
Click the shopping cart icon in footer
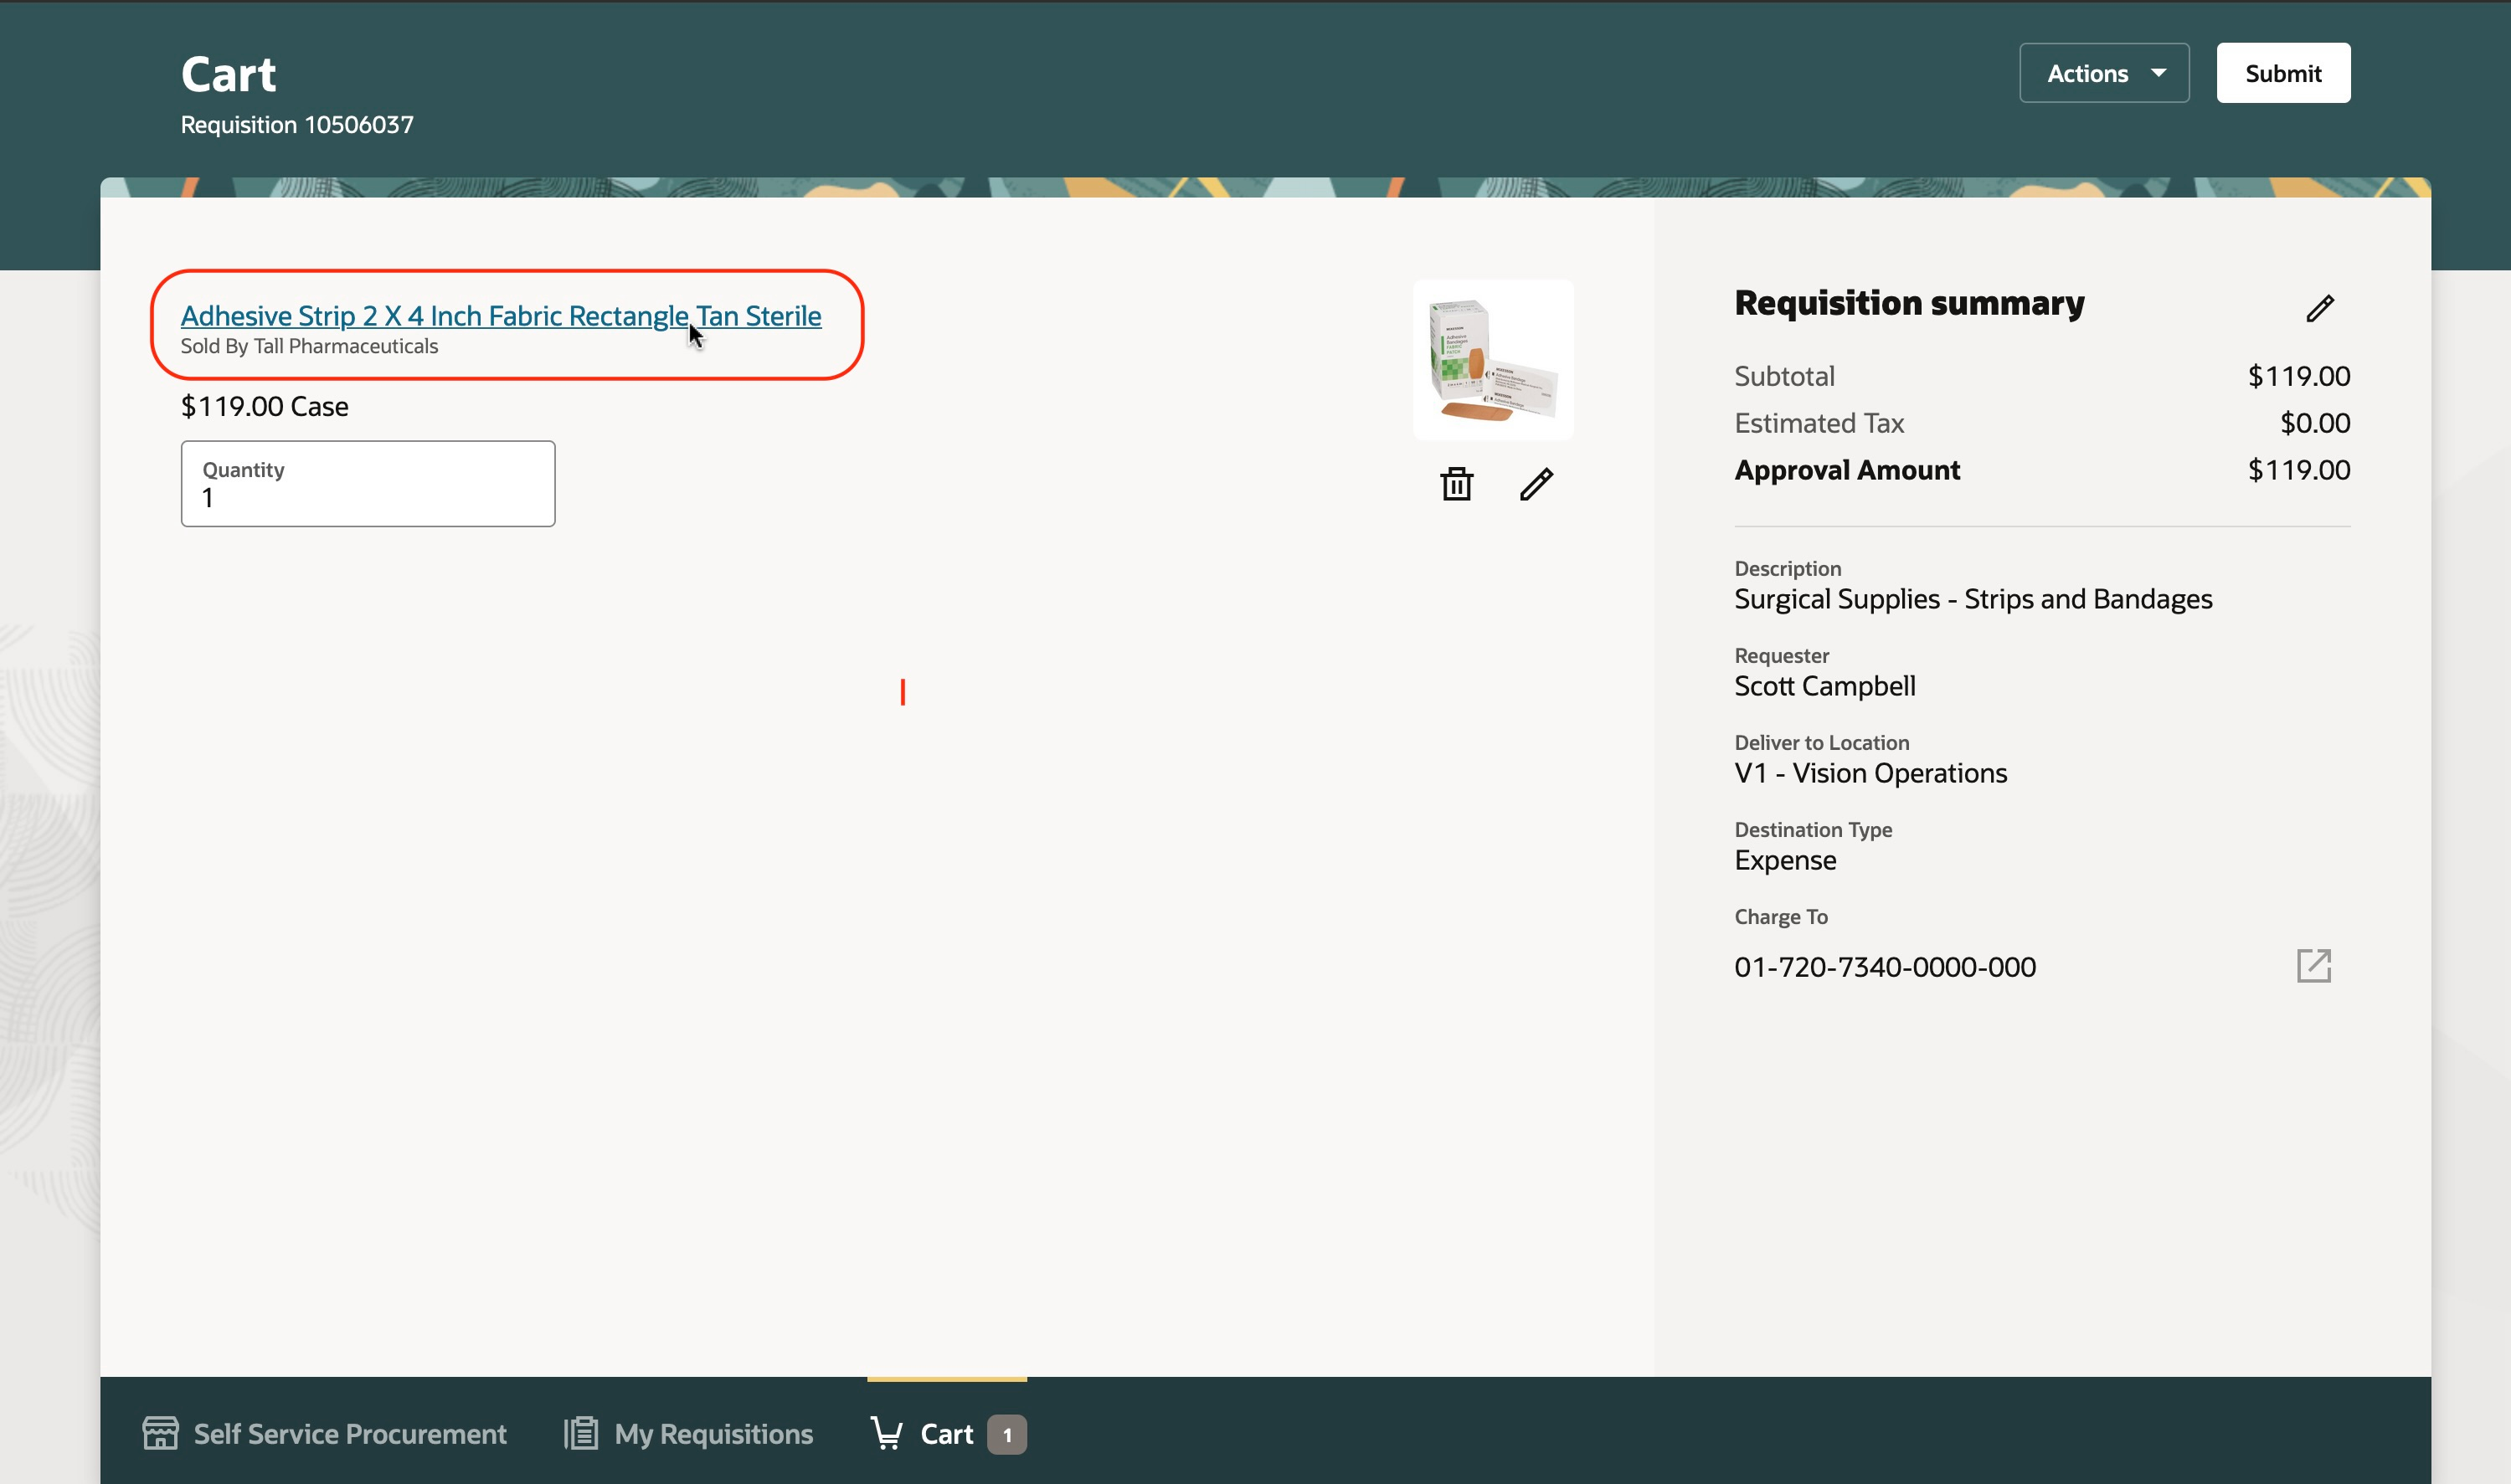pyautogui.click(x=886, y=1433)
